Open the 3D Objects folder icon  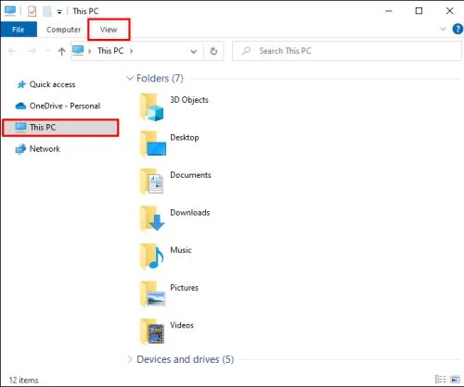pyautogui.click(x=151, y=106)
